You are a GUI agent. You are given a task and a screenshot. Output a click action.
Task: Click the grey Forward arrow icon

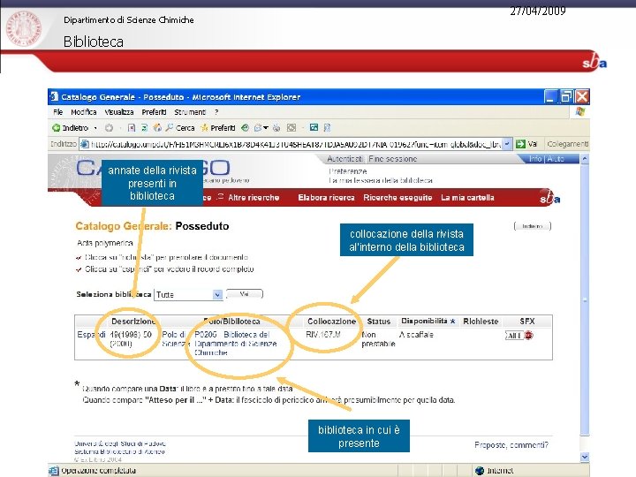109,128
